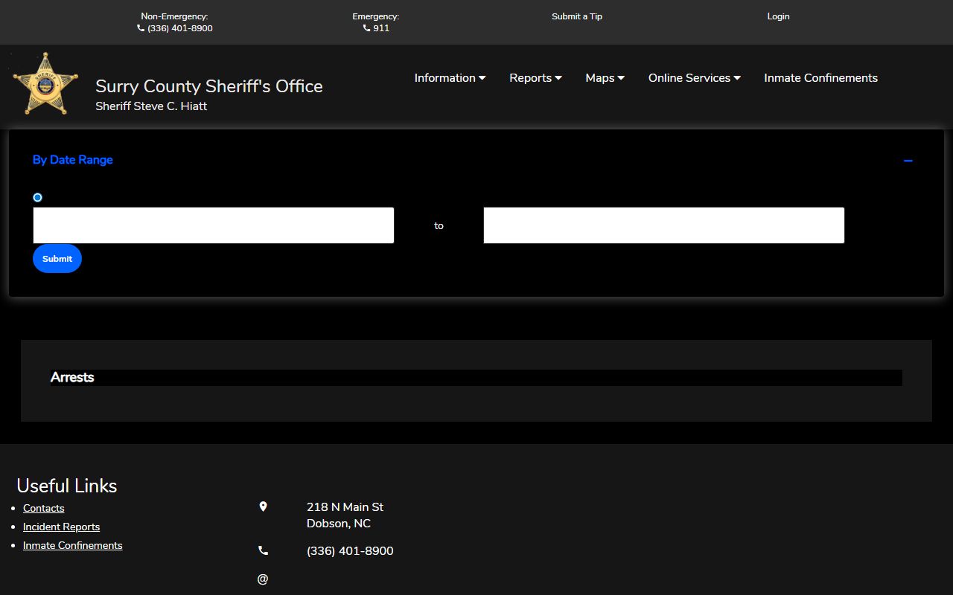Open the Submit a Tip page
Screen dimensions: 953x595
pyautogui.click(x=576, y=16)
